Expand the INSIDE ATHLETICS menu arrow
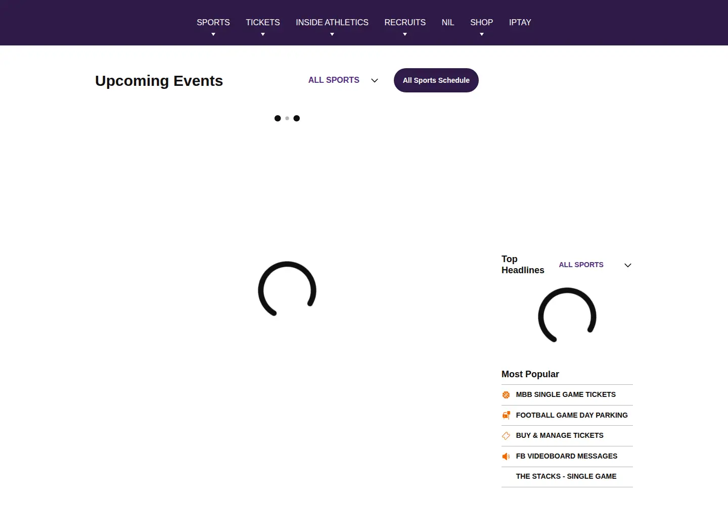 (x=332, y=34)
